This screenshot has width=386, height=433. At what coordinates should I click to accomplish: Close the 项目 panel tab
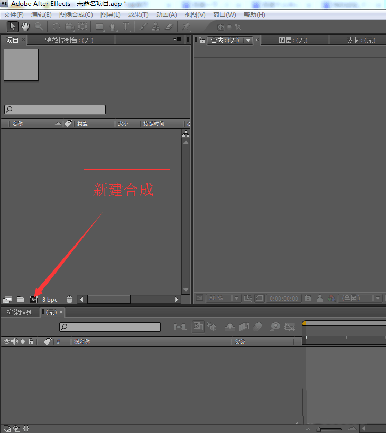tap(23, 40)
